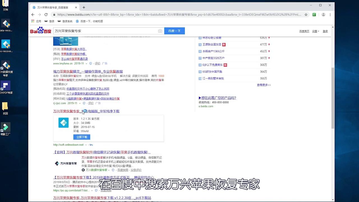The width and height of the screenshot is (359, 202).
Task: Go back using the browser back arrow
Action: [x=33, y=15]
